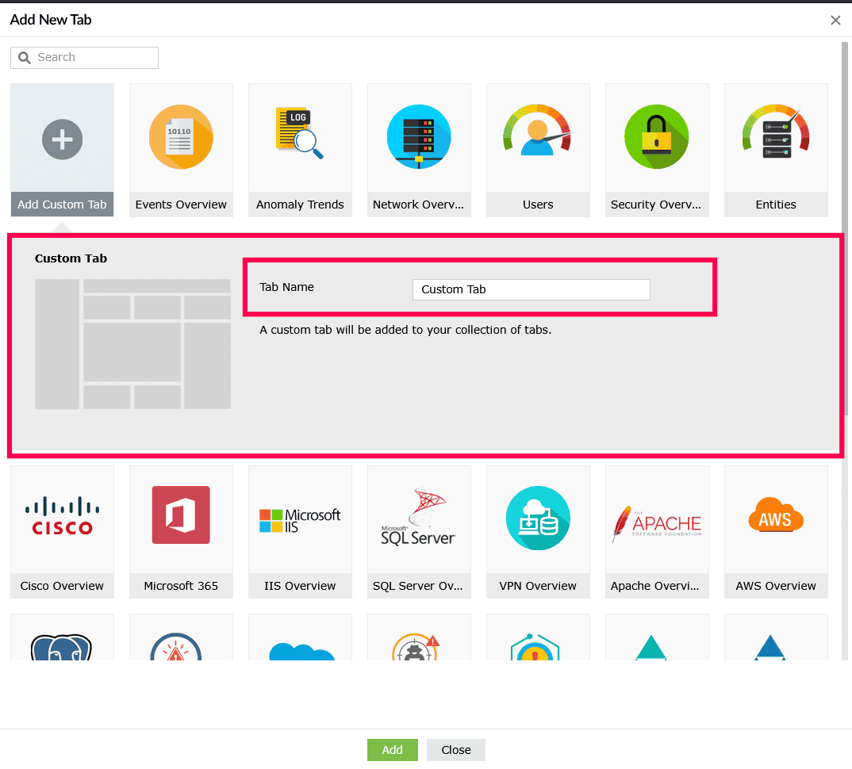Click the 'Entities' tile label
The image size is (852, 769).
click(776, 205)
